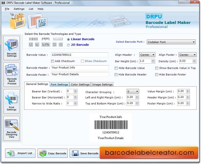The image size is (201, 164).
Task: Click the first linear barcode sample icon
Action: click(x=33, y=39)
